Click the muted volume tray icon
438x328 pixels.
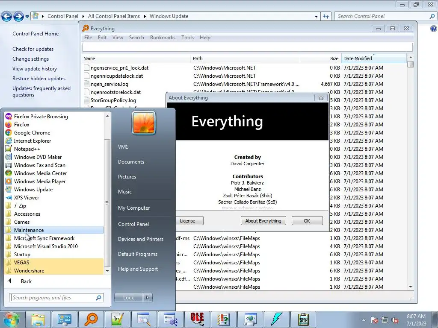point(395,320)
